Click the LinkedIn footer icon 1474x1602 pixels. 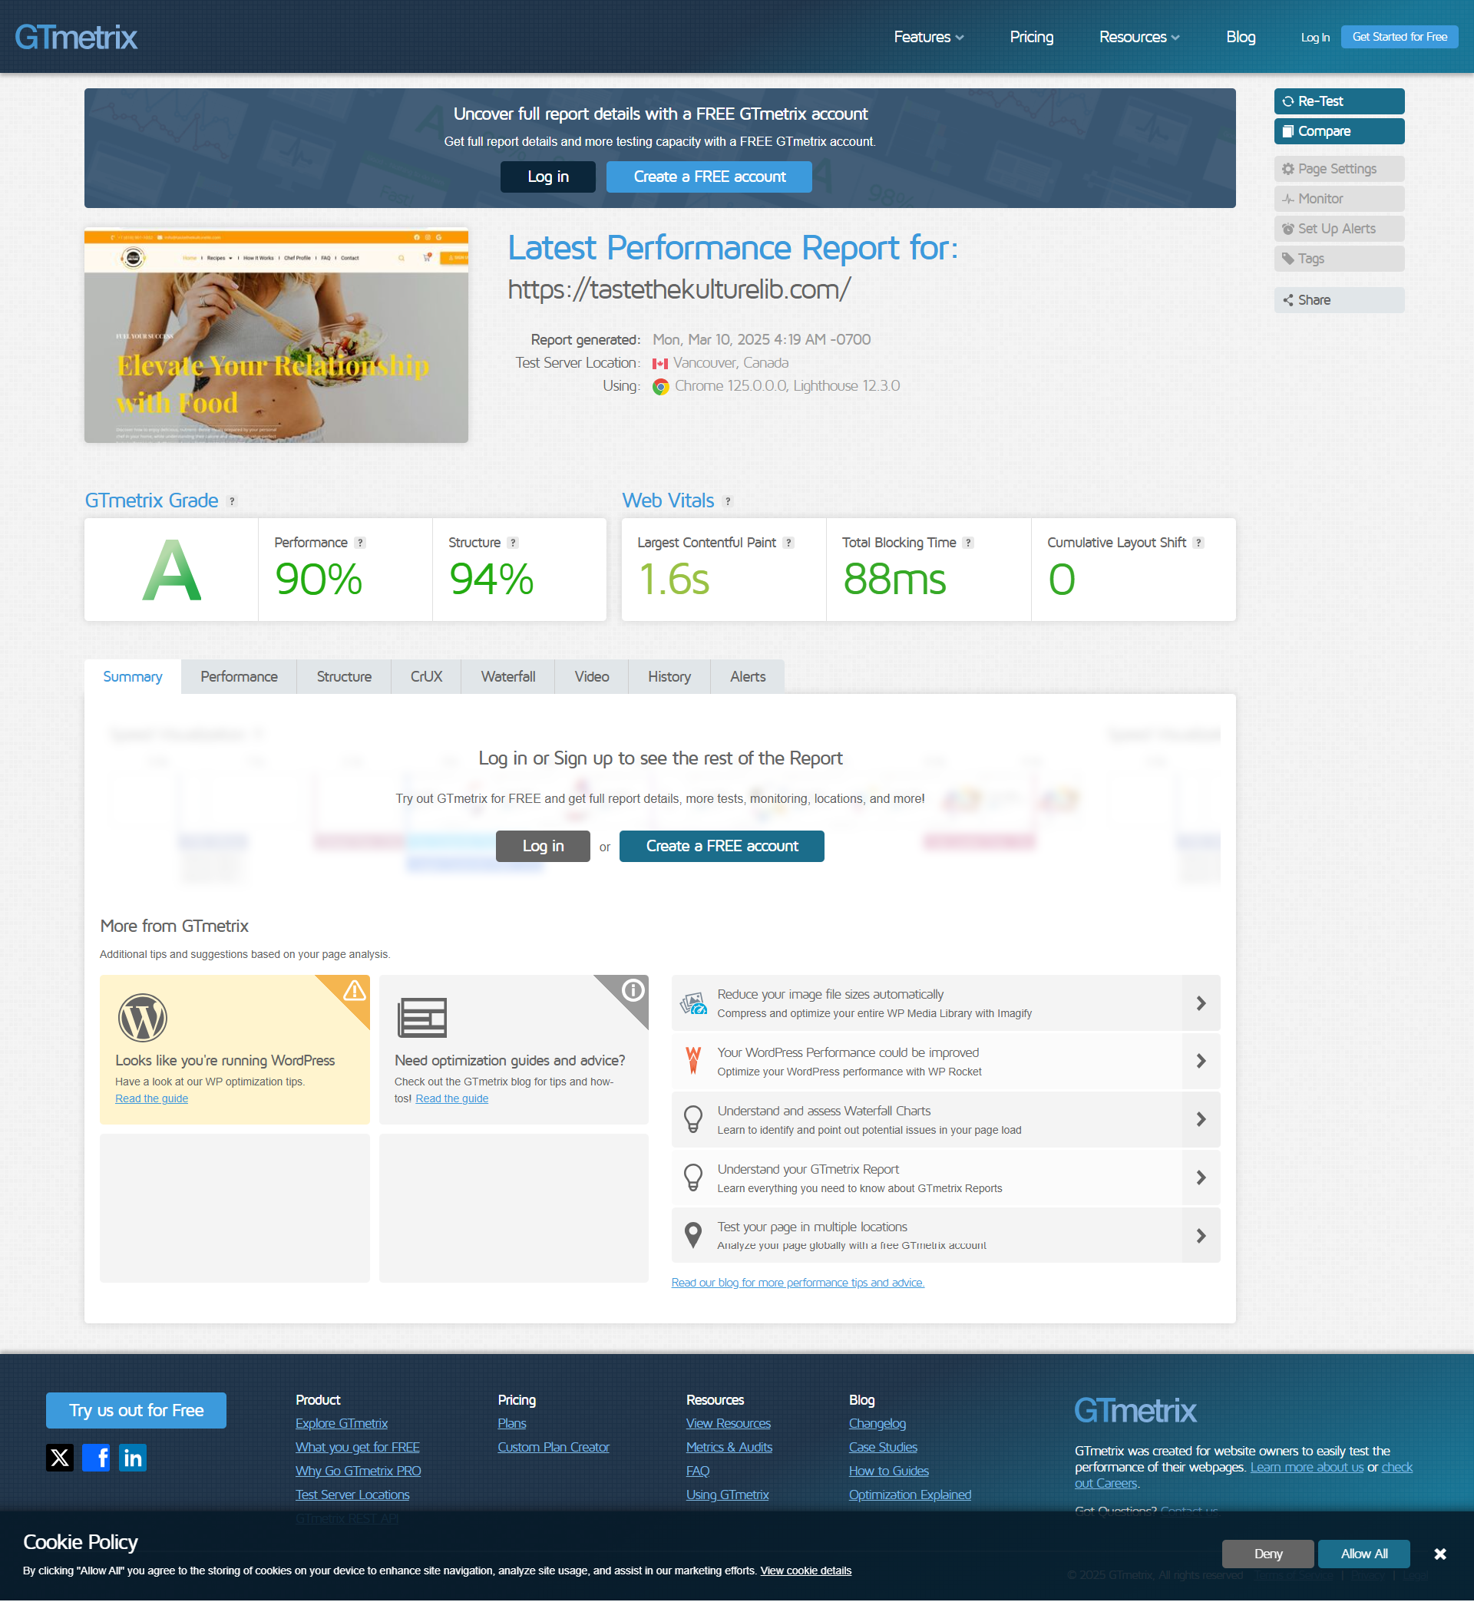[x=132, y=1458]
